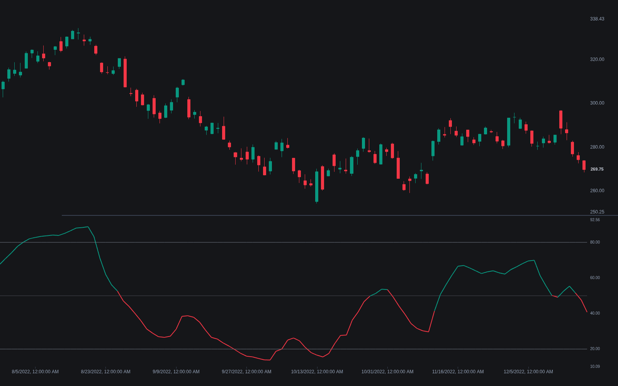Click the 92.56 indicator axis label
The image size is (618, 386).
[x=595, y=220]
